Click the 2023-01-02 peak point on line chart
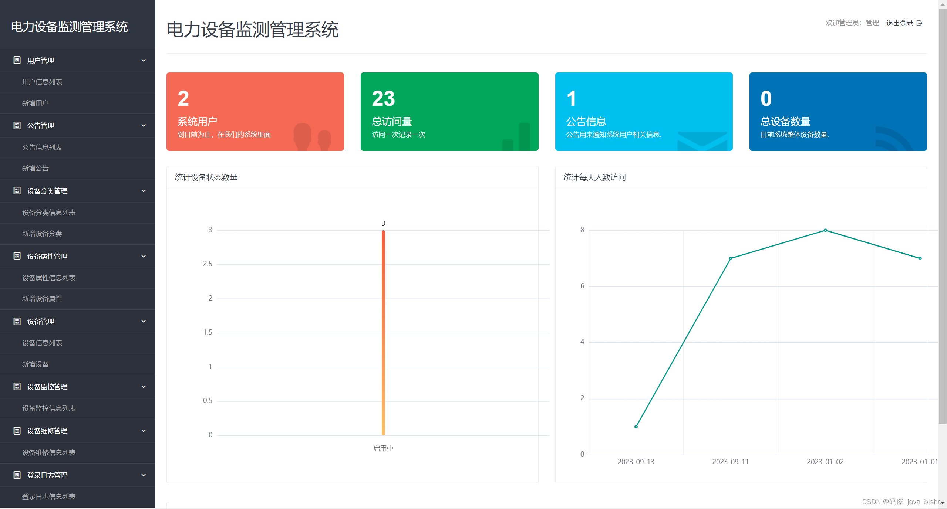 [825, 230]
